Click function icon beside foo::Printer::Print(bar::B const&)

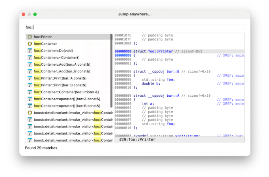click(x=30, y=85)
